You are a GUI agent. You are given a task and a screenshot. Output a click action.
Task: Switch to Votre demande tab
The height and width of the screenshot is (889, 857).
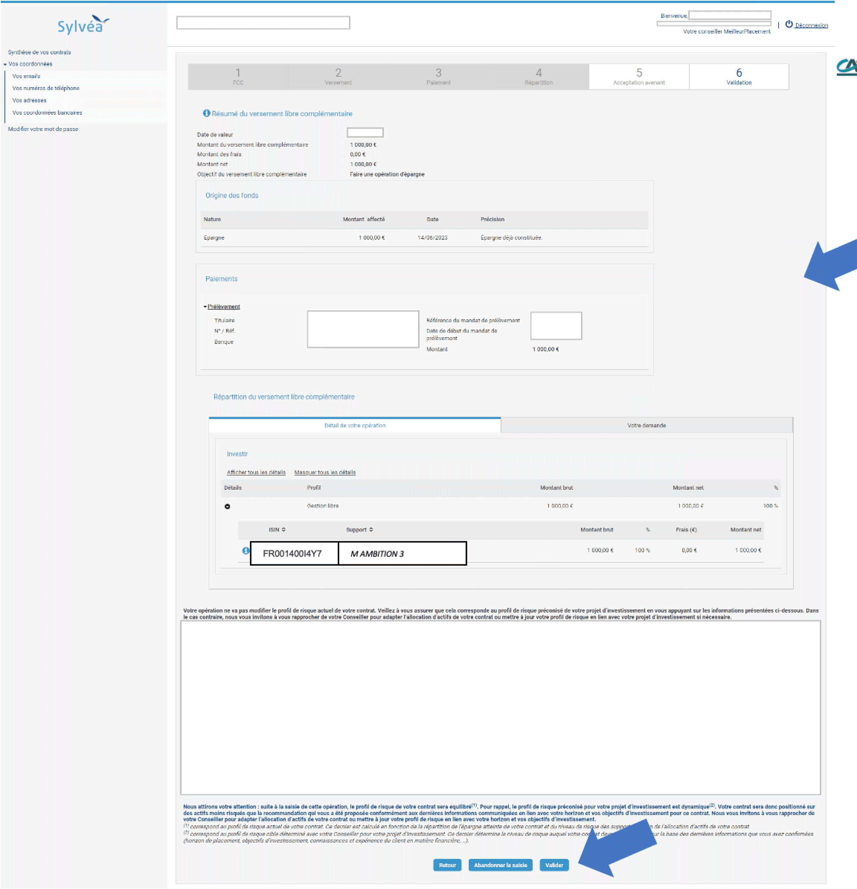click(x=646, y=425)
